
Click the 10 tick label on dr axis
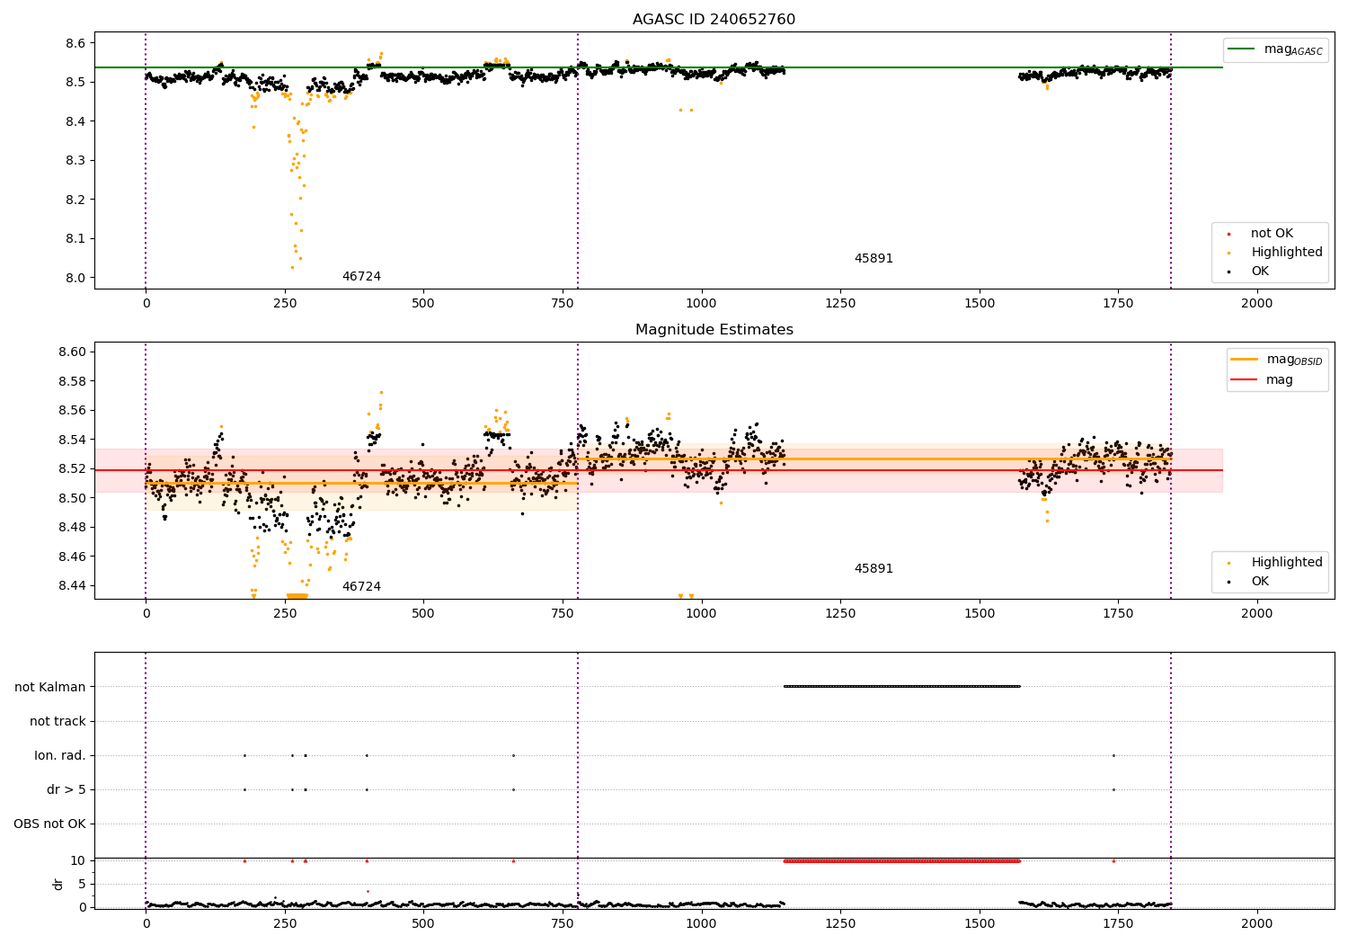click(78, 860)
